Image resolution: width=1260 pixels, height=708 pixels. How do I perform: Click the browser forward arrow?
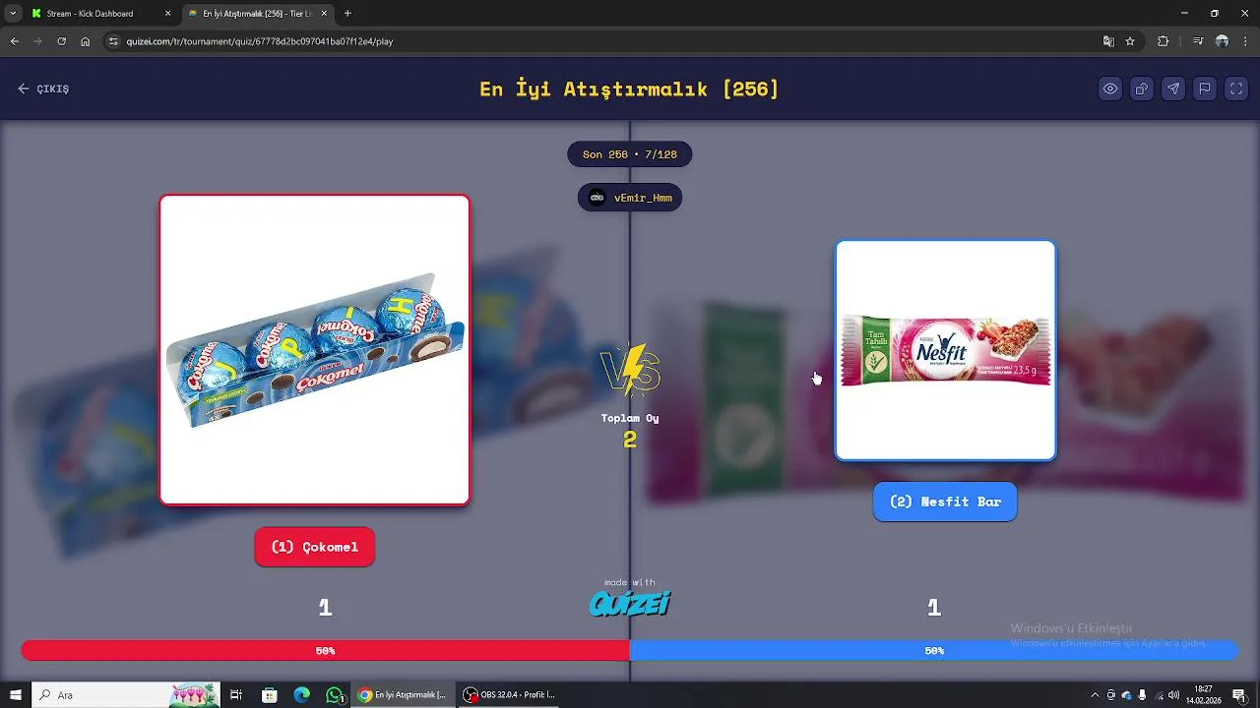38,41
